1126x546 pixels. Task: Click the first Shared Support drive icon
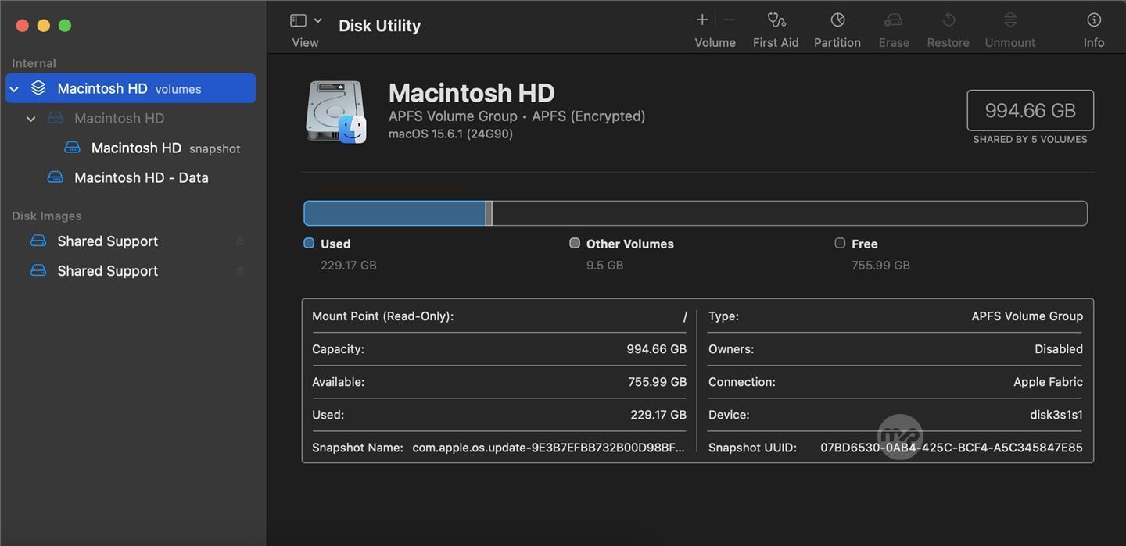point(38,241)
